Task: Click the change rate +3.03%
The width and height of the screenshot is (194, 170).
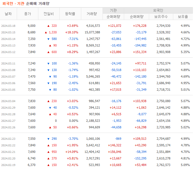Action: point(72,101)
